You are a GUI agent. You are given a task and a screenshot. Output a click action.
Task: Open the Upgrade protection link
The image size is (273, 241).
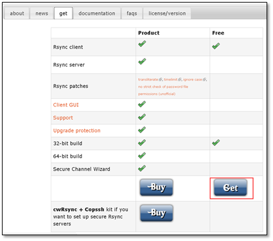click(x=76, y=131)
